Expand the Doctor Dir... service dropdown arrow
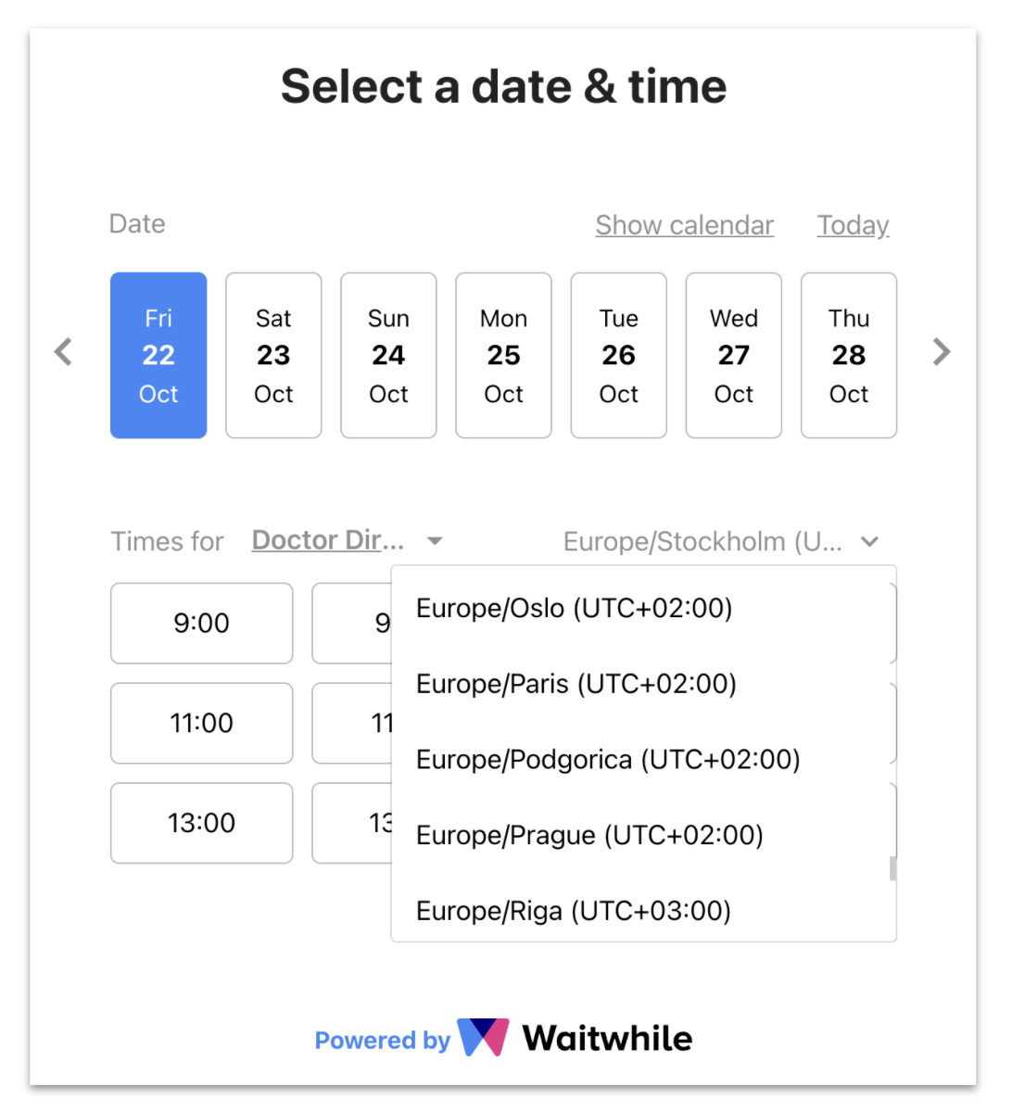Viewport: 1012px width, 1112px height. 435,541
